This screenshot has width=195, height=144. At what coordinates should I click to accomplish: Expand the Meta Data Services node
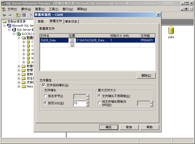pyautogui.click(x=19, y=86)
